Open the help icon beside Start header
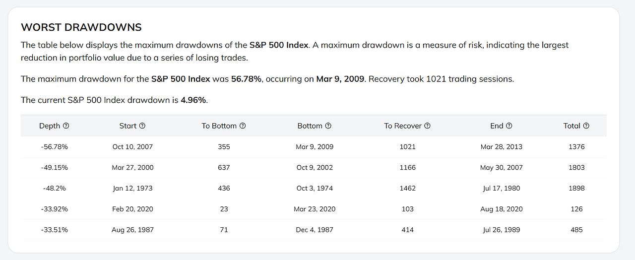635x260 pixels. point(142,126)
